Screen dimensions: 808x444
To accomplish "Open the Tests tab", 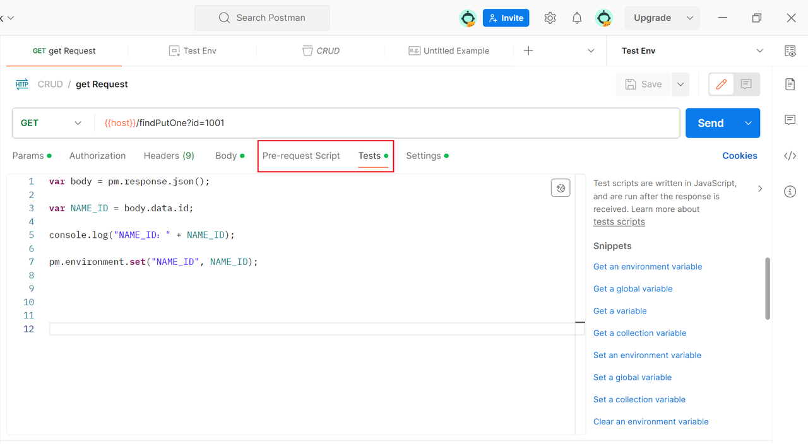I will coord(373,156).
